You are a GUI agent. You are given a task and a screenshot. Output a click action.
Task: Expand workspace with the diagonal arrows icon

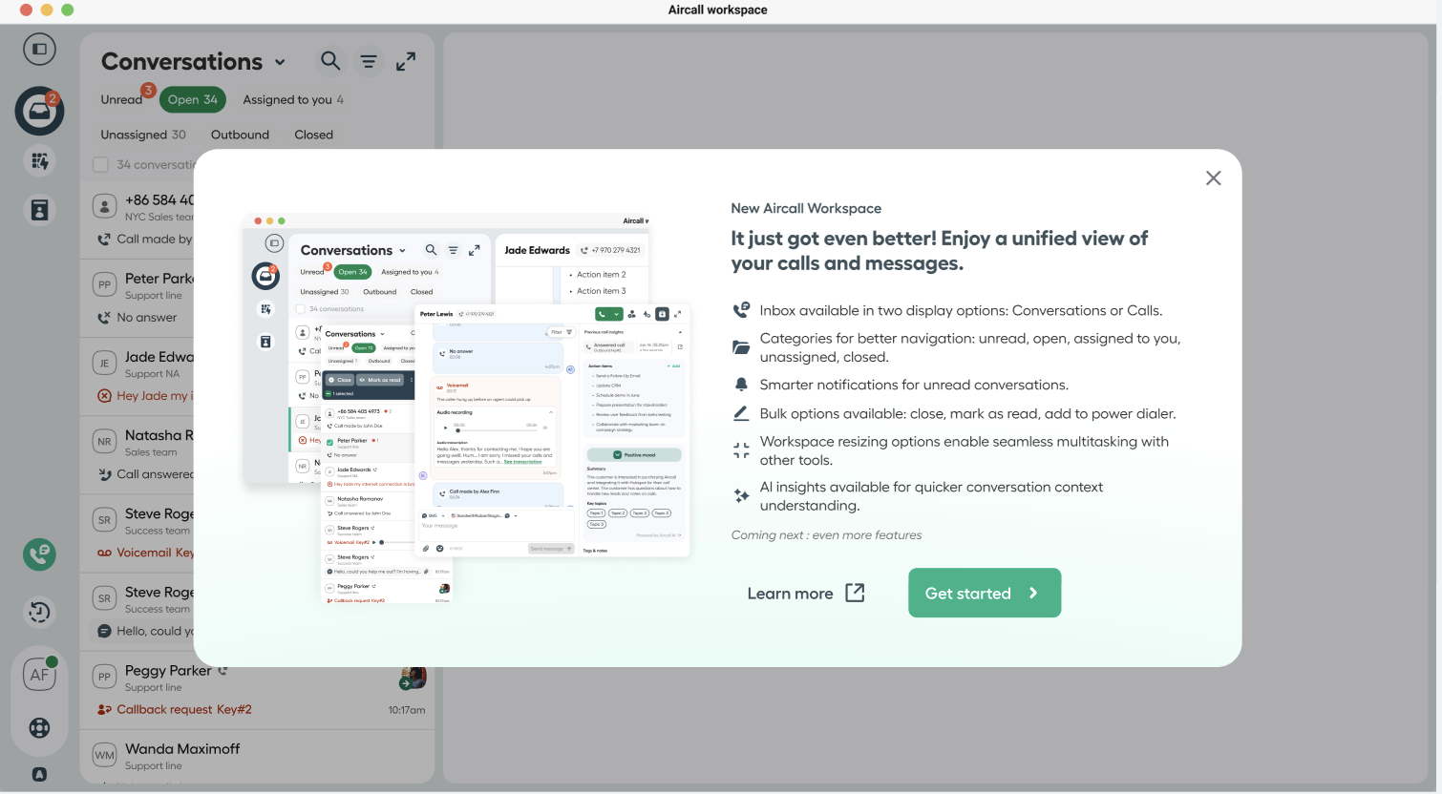(406, 61)
